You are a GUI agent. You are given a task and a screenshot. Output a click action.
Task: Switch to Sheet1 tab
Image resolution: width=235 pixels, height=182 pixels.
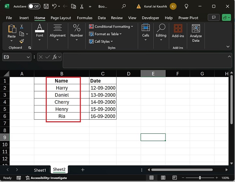(40, 170)
